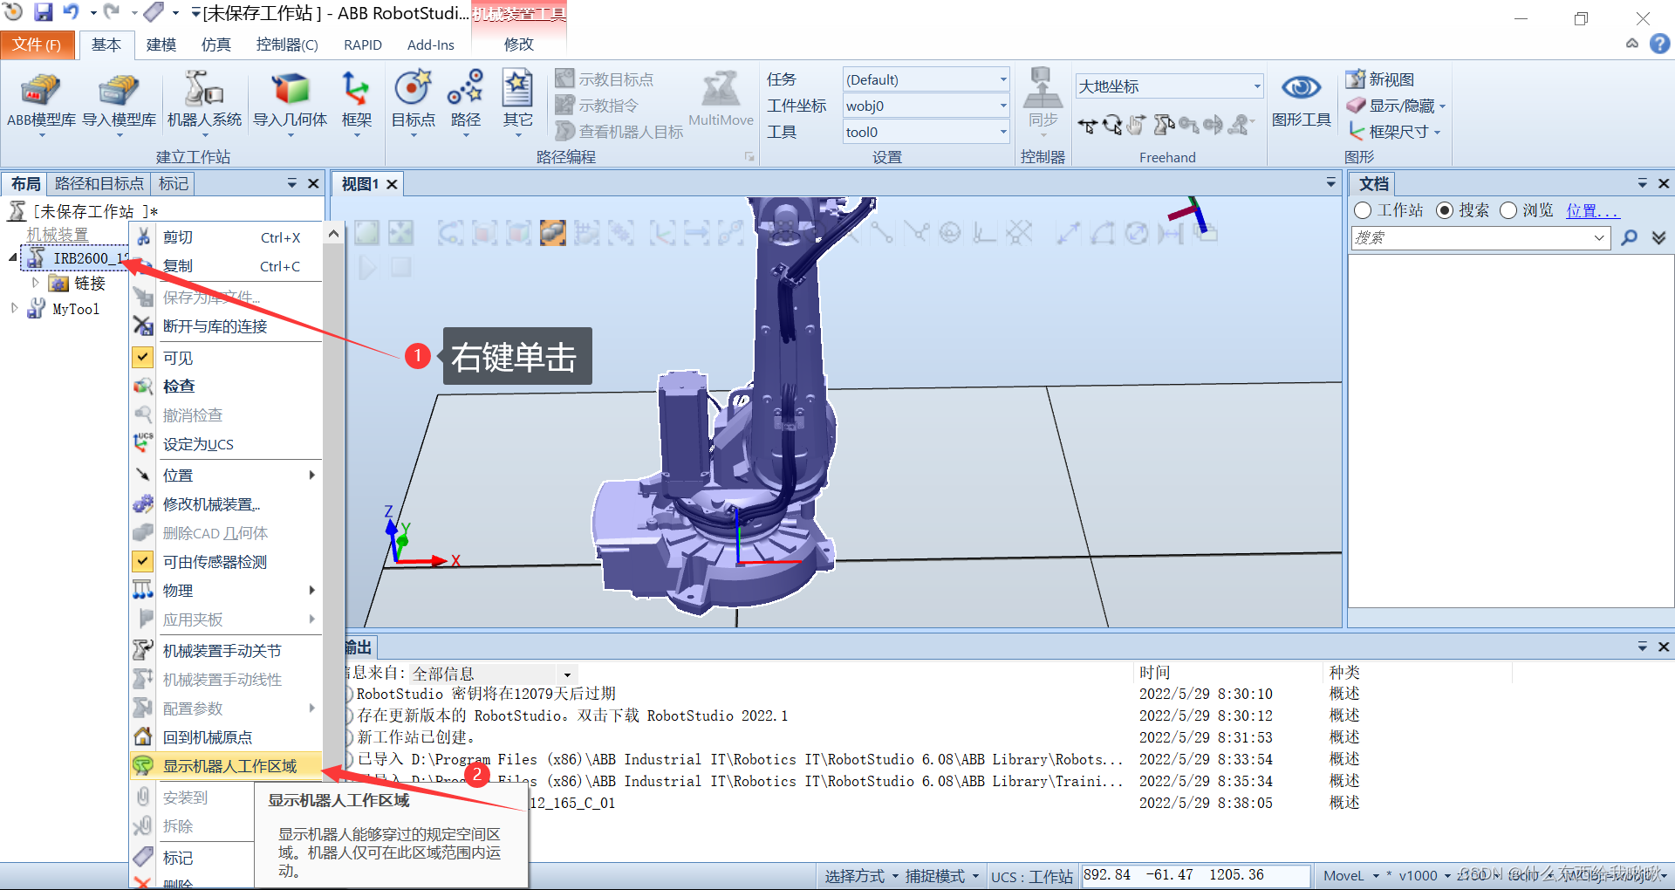Screen dimensions: 1675x890
Task: Switch to the 控制器(C) ribbon tab
Action: [x=287, y=44]
